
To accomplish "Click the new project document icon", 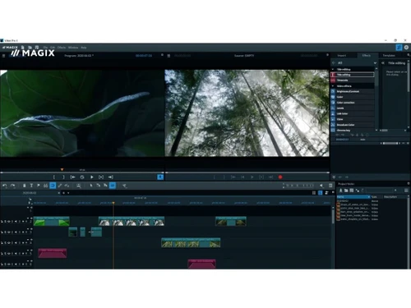I will pos(23,48).
